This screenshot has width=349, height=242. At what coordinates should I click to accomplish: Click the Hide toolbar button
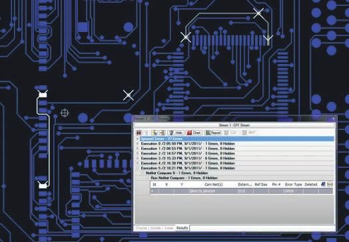coord(176,133)
